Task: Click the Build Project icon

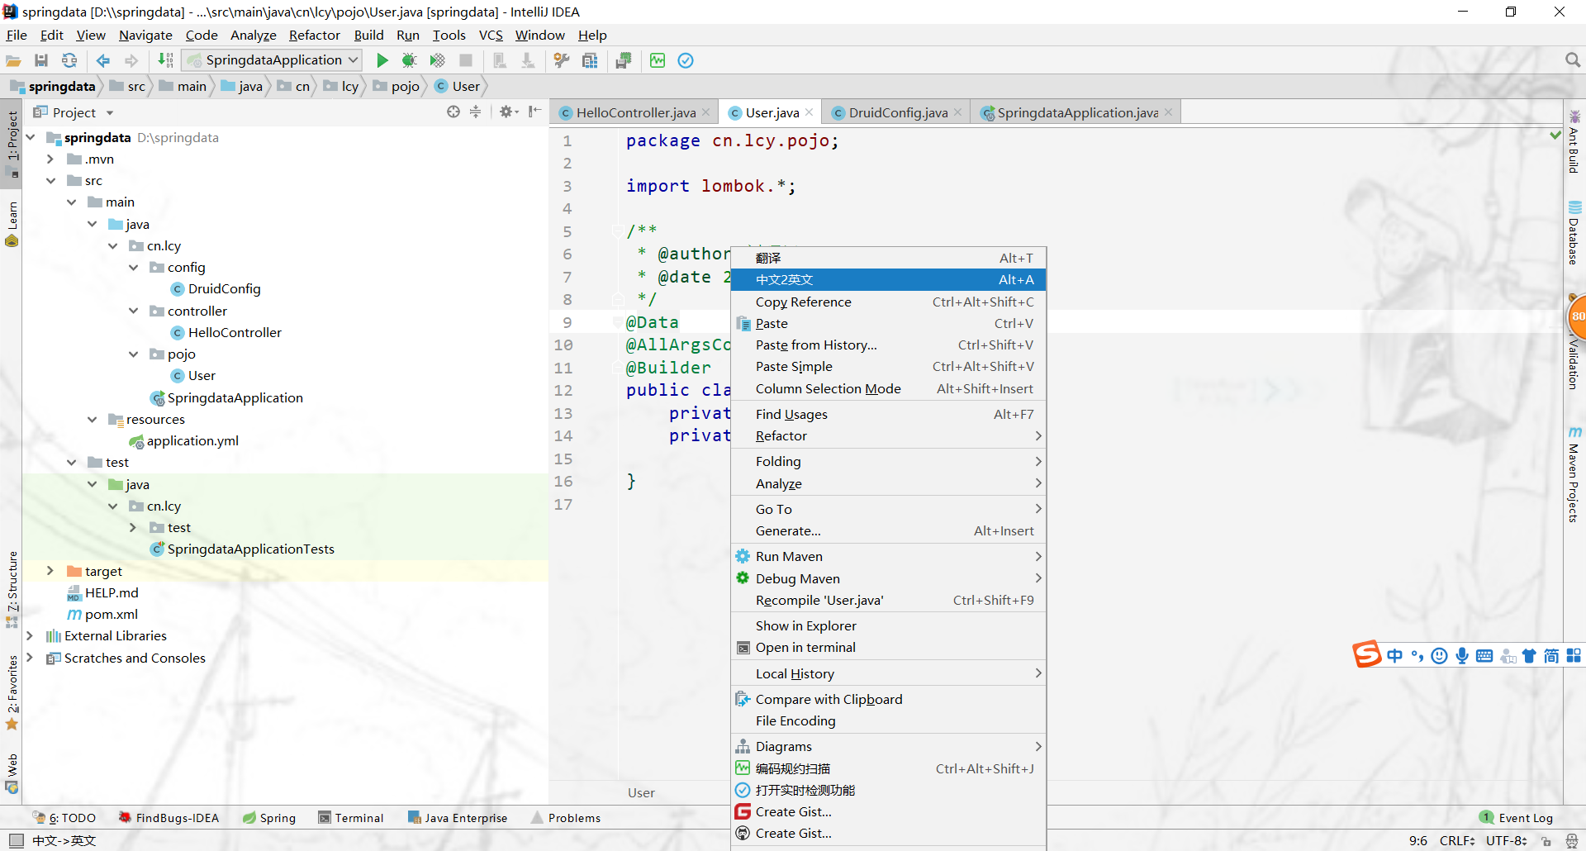Action: tap(165, 60)
